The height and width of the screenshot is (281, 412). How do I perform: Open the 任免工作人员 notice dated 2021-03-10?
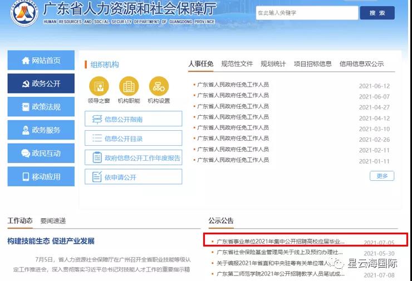tap(233, 128)
